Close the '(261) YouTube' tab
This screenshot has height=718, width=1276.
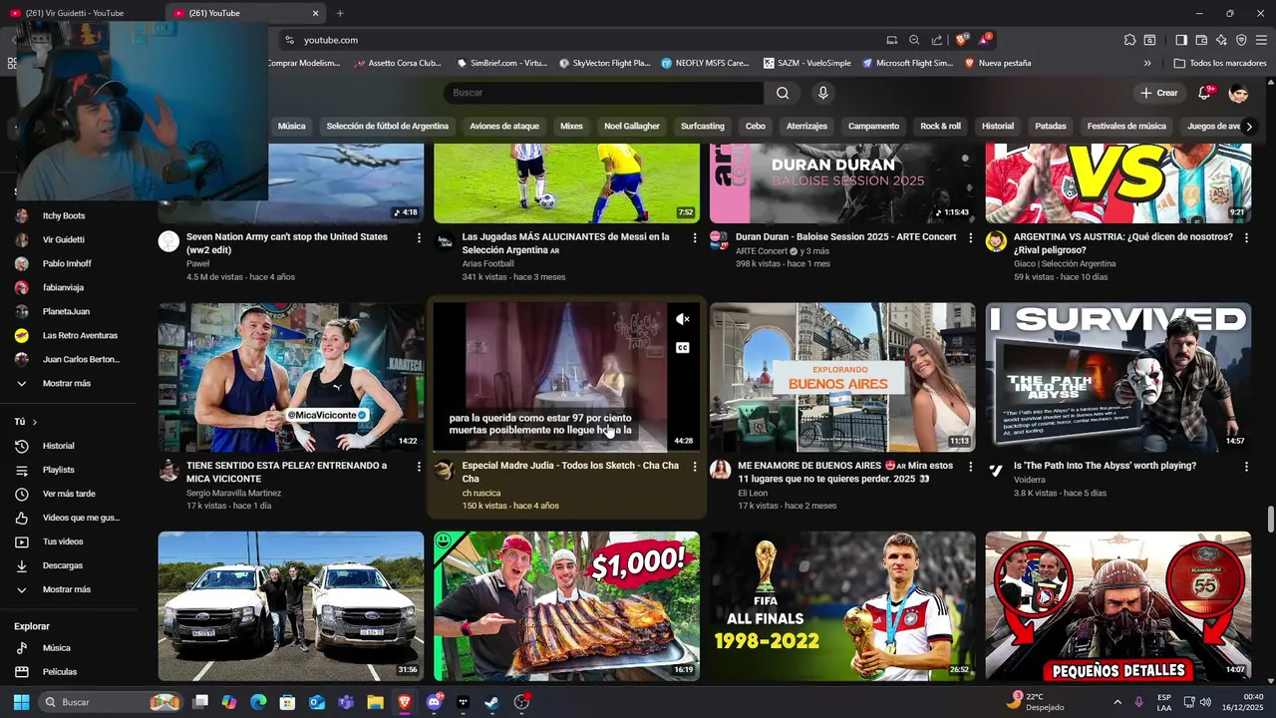316,13
